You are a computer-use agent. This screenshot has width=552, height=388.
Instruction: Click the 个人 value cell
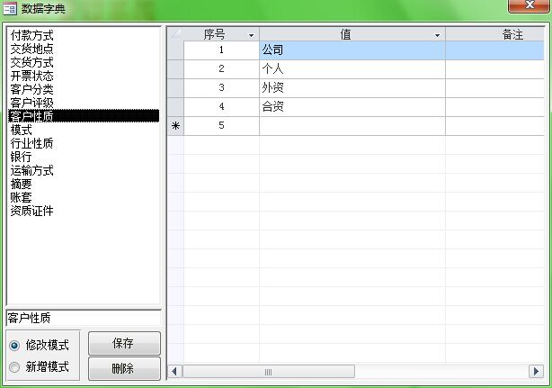[x=352, y=69]
